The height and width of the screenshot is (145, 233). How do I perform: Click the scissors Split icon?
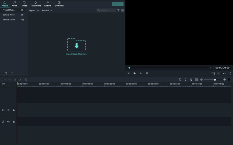[21, 80]
